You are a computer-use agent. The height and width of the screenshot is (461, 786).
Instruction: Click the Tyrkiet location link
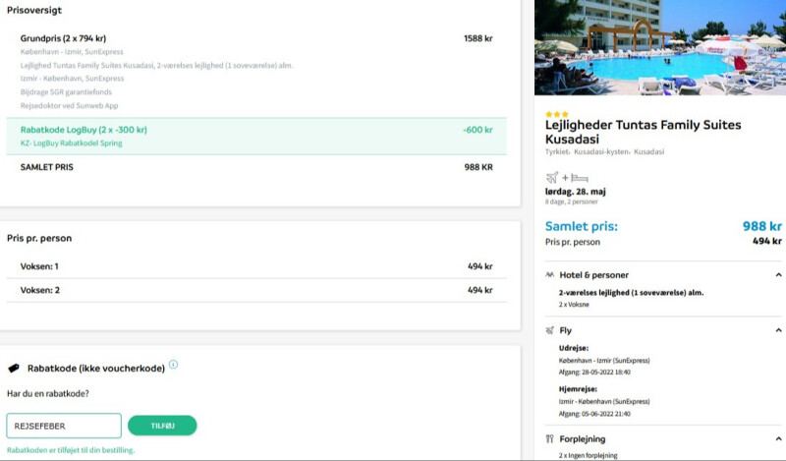pyautogui.click(x=557, y=152)
